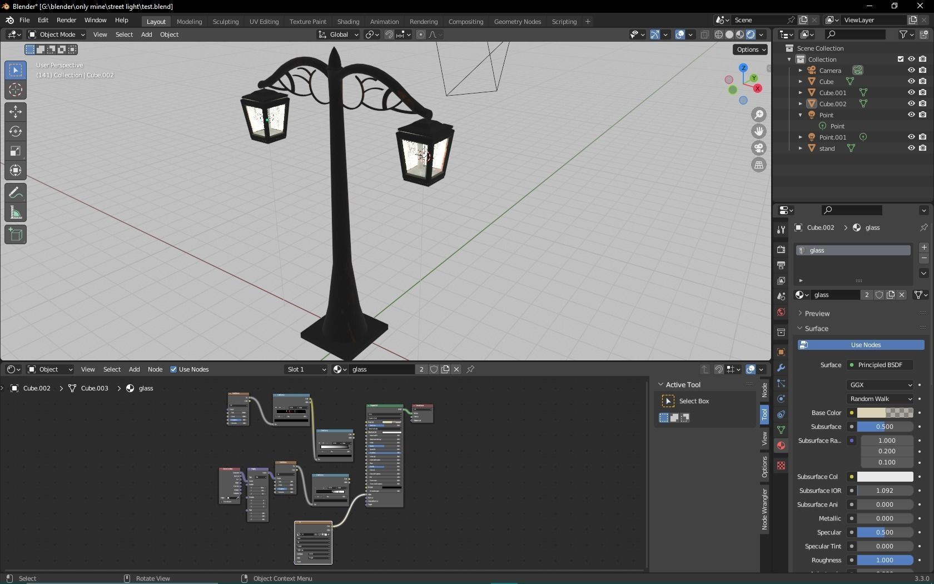Click the Base Color swatch
The width and height of the screenshot is (934, 584).
tap(885, 413)
